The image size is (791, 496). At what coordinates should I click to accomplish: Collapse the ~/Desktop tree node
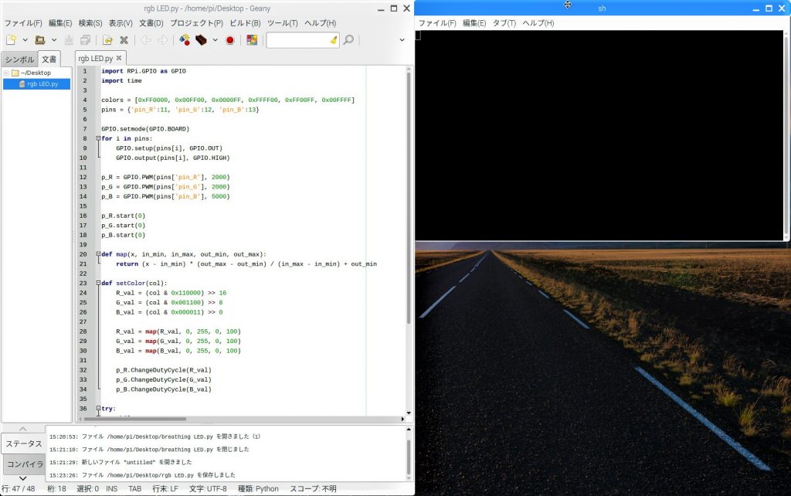click(6, 73)
